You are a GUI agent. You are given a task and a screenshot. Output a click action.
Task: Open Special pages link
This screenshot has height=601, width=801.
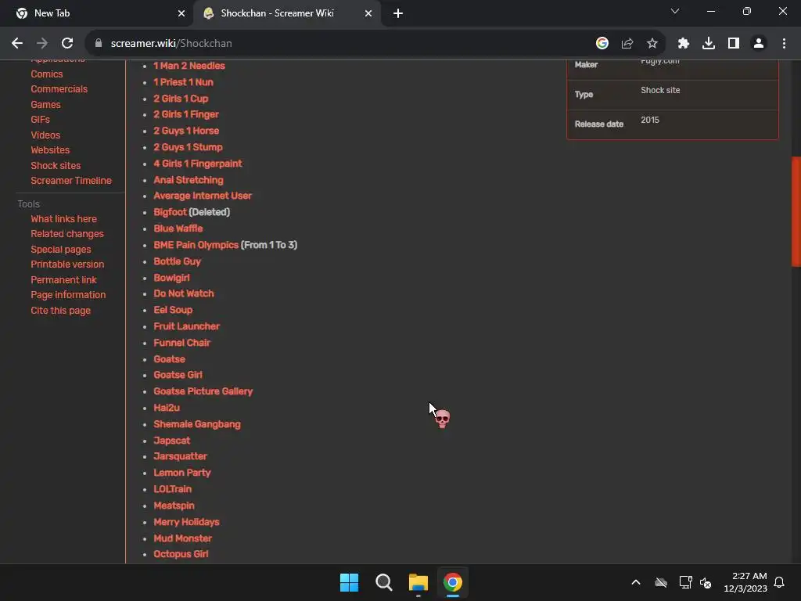click(x=61, y=250)
